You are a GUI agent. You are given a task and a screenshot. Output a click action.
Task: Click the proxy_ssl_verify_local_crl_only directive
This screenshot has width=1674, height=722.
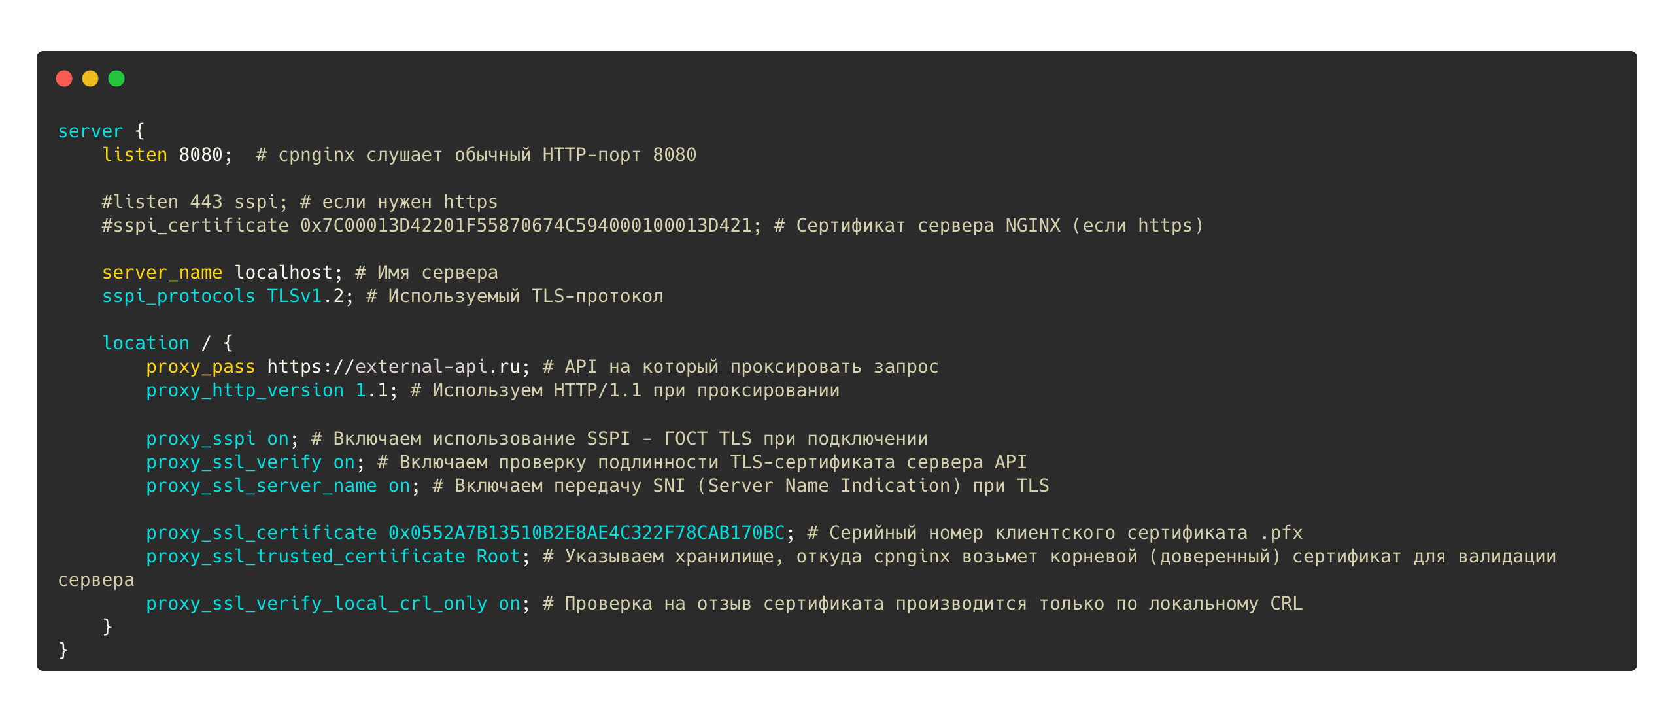[x=316, y=604]
